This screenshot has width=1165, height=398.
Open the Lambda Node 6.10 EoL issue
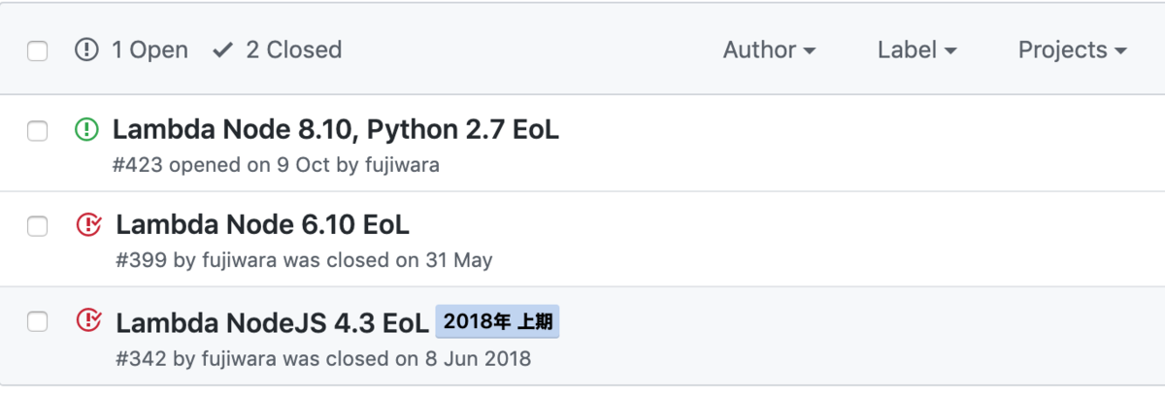(x=262, y=225)
